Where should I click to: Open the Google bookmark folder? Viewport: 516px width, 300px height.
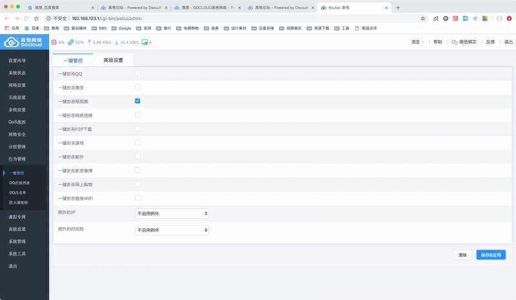coord(121,28)
